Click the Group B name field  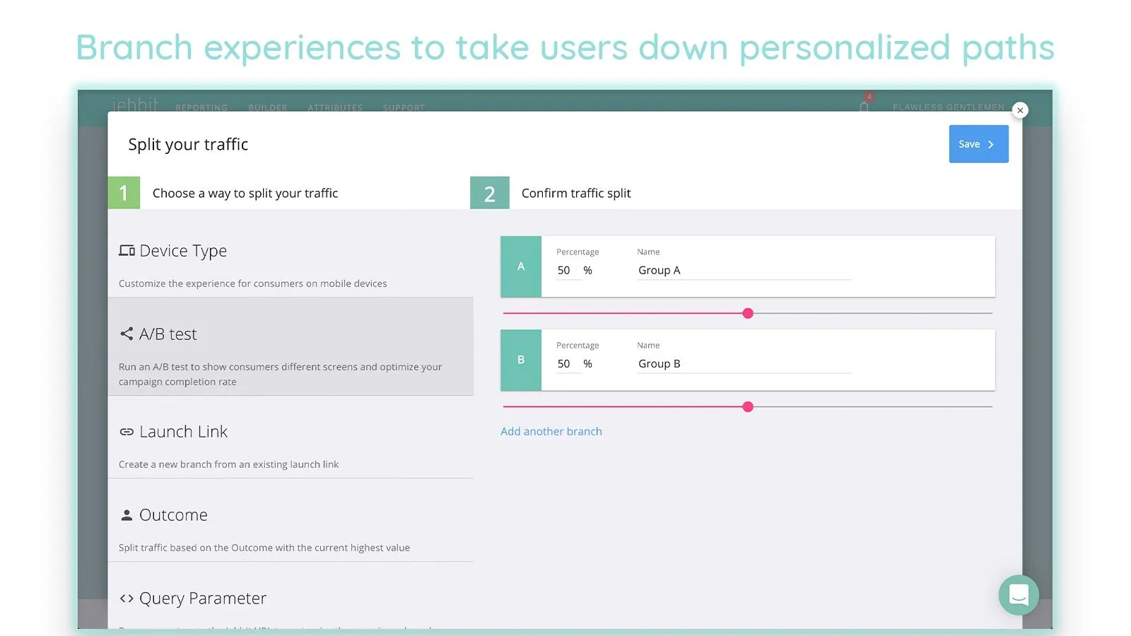coord(744,364)
